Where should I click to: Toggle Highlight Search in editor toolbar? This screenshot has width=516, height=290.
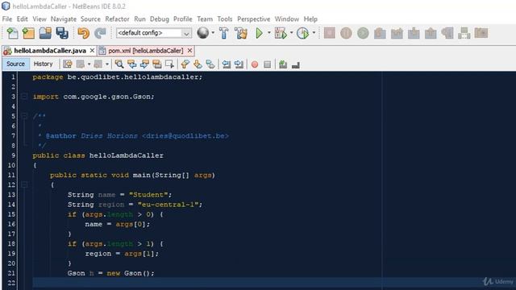pyautogui.click(x=157, y=64)
